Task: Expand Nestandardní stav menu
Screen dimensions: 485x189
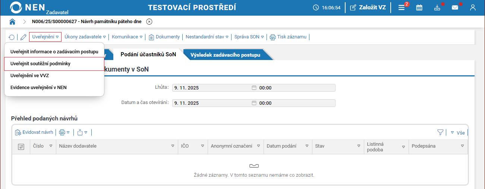Action: 207,37
